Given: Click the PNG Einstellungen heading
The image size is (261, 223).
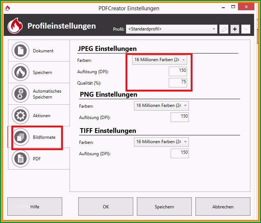Looking at the screenshot, I should (108, 94).
